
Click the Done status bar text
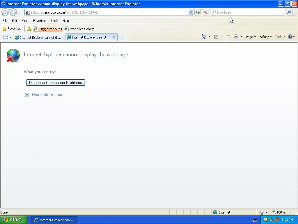click(x=4, y=212)
